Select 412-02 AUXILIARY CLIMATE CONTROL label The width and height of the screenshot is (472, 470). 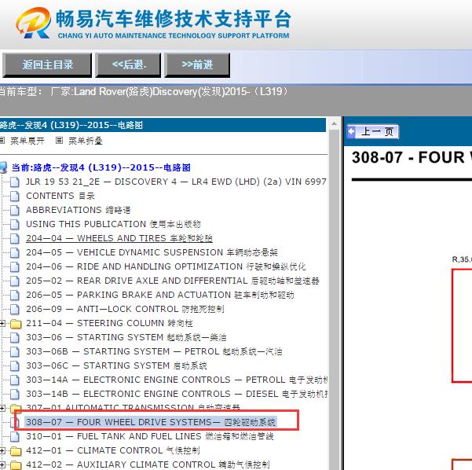pos(148,464)
